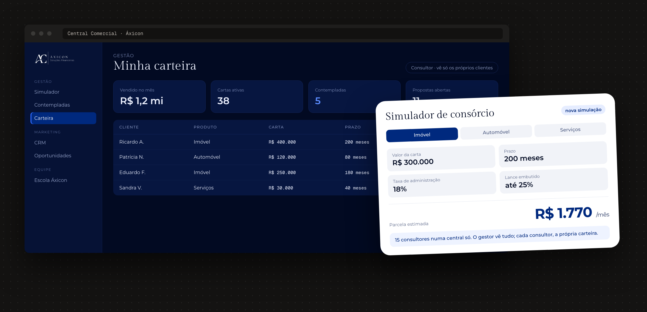647x312 pixels.
Task: Click the Lance embutido field
Action: (554, 181)
